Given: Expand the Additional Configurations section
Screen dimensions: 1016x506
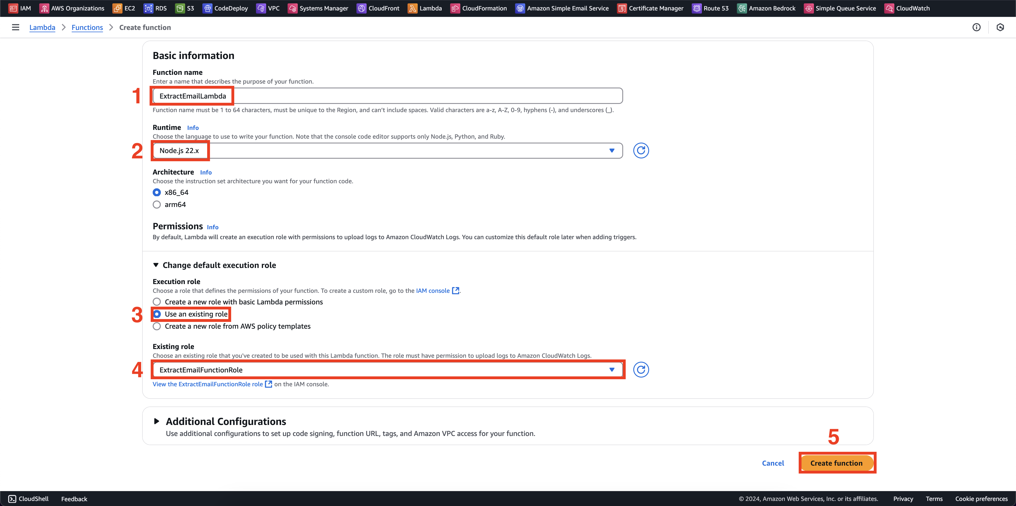Looking at the screenshot, I should click(157, 421).
